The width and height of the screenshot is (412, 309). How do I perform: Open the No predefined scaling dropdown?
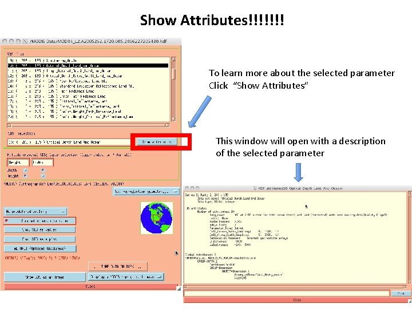[35, 211]
